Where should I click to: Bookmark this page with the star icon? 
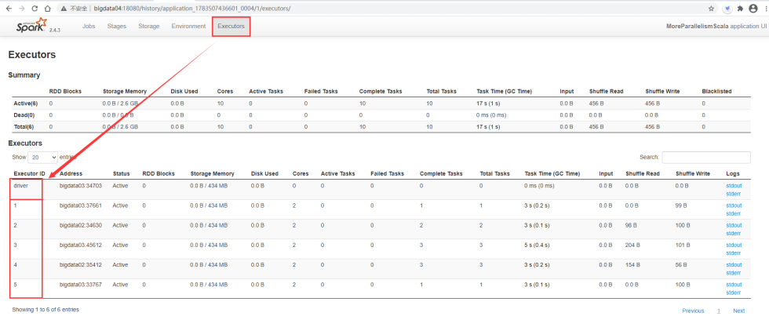[x=711, y=8]
